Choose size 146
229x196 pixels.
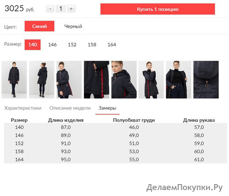click(x=52, y=45)
